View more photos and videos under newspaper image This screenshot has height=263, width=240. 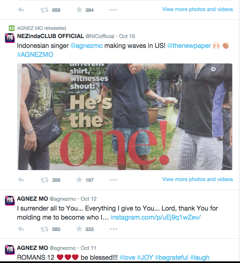(197, 179)
